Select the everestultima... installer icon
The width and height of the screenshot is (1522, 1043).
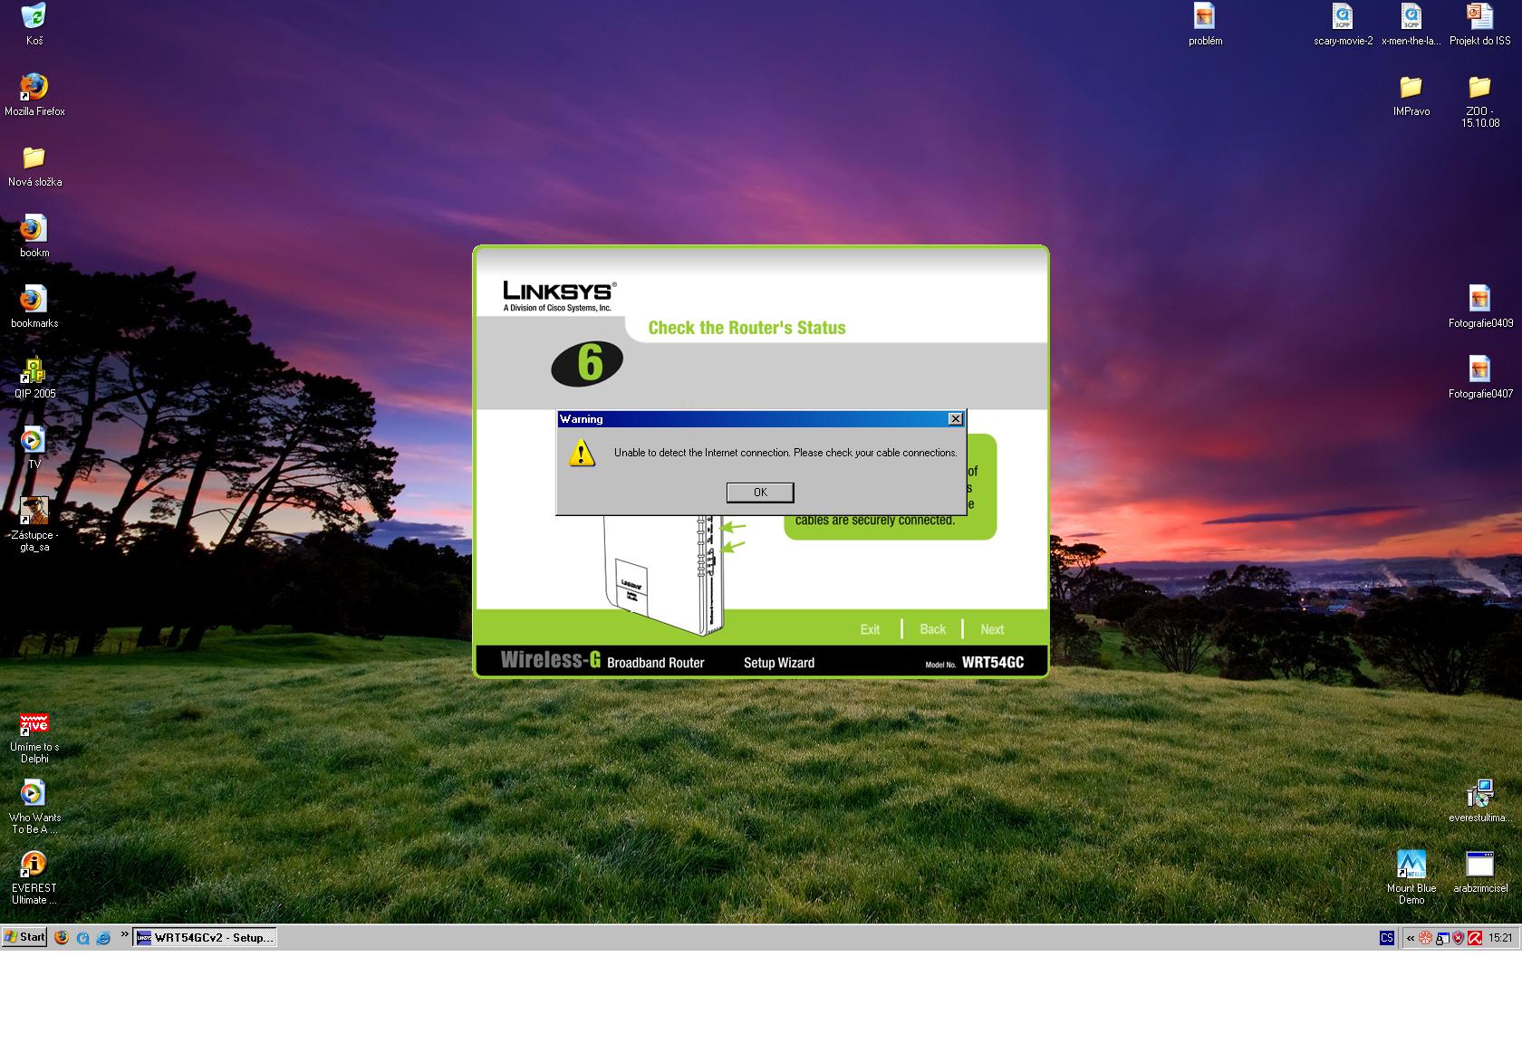1479,801
